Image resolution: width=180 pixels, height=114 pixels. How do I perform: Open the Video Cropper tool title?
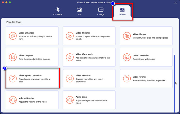coord(26,55)
